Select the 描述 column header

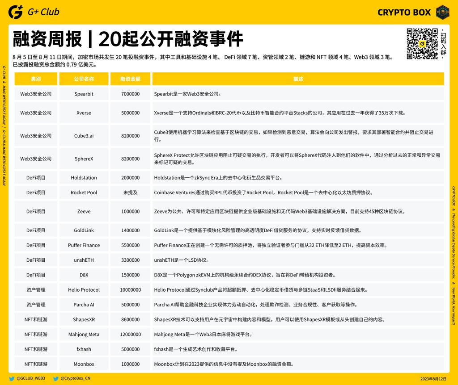(x=298, y=79)
